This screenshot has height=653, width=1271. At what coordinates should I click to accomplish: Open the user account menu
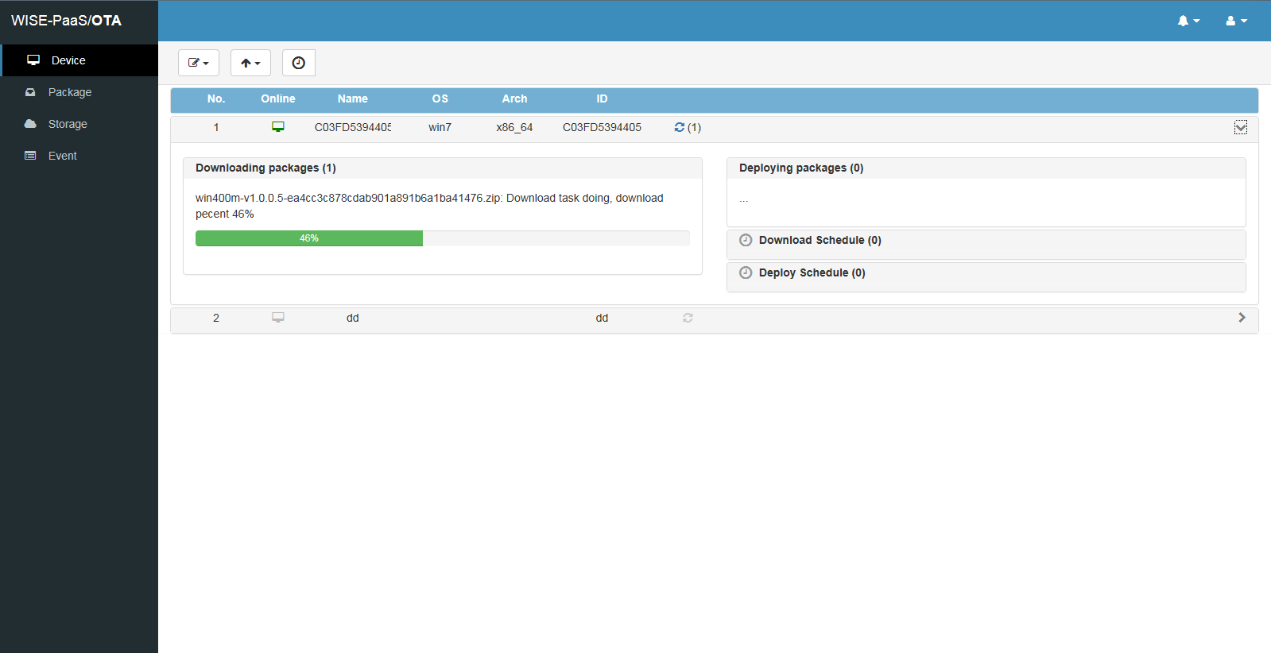[x=1236, y=21]
